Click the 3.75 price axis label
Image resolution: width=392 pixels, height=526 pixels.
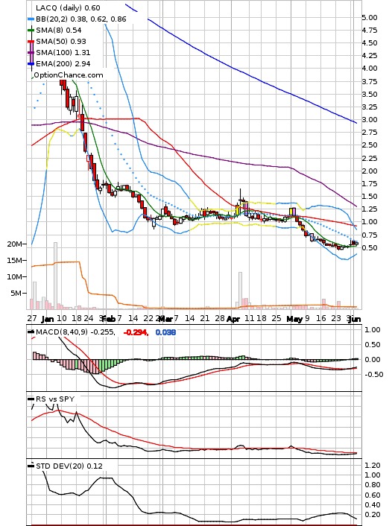point(370,81)
